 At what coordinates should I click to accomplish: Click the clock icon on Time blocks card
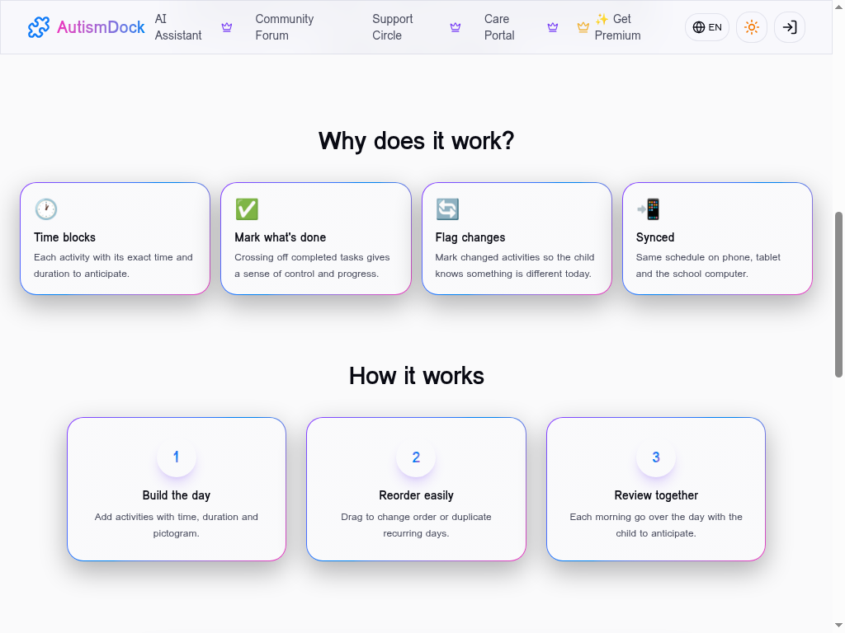[46, 209]
